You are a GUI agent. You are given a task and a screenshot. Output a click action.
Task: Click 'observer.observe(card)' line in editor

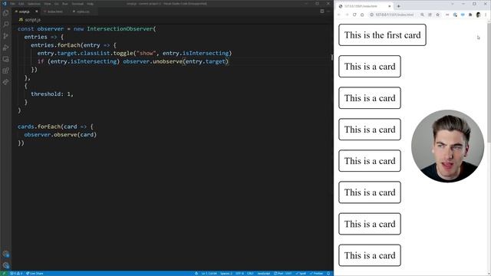click(x=61, y=135)
